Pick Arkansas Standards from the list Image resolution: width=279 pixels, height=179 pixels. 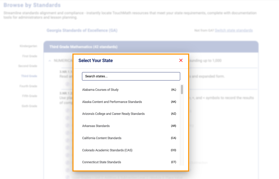pos(129,126)
